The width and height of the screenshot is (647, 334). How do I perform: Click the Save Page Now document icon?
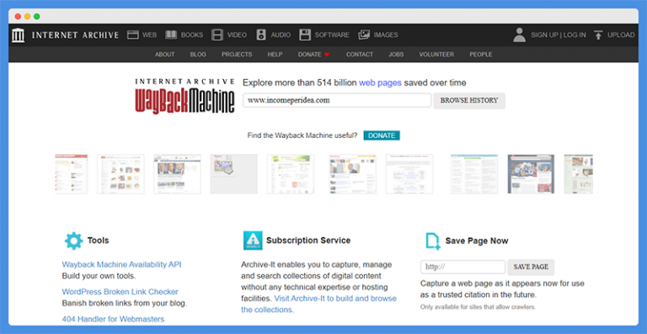pyautogui.click(x=433, y=241)
